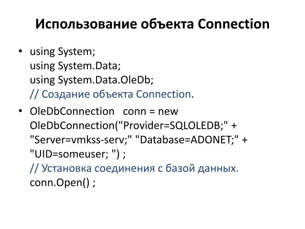Screen dimensions: 305x229
Task: Click the word 'Использование' in the title
Action: pos(86,24)
